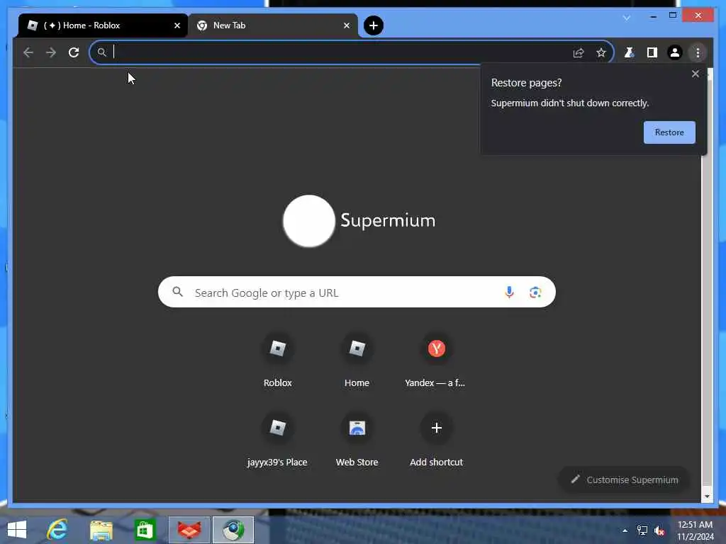Open the three-dot browser menu

click(698, 52)
